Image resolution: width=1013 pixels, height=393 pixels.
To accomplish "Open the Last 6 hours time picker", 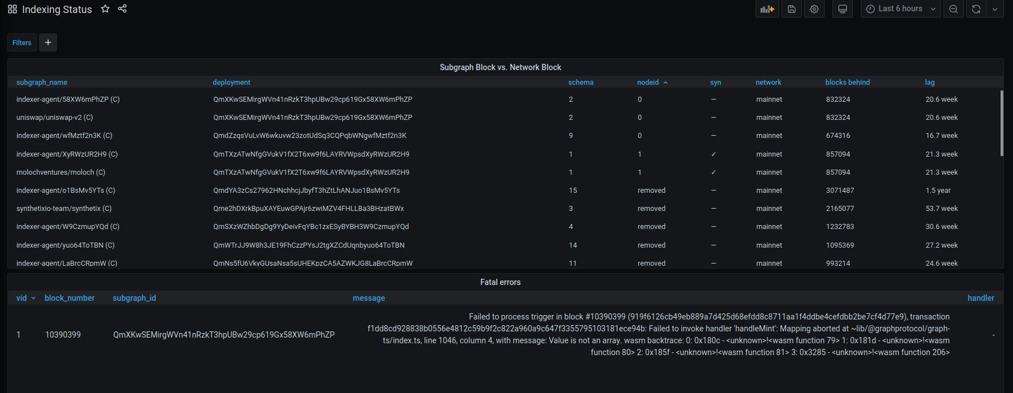I will [901, 9].
